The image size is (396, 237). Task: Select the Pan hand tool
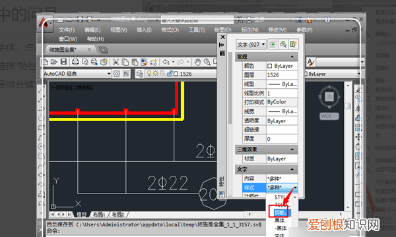pos(197,62)
